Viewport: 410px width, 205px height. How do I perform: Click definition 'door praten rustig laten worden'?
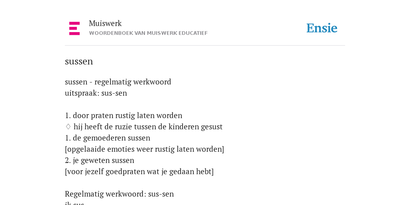tap(127, 116)
